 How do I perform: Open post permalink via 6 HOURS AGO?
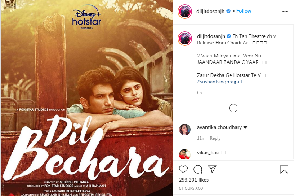191,188
